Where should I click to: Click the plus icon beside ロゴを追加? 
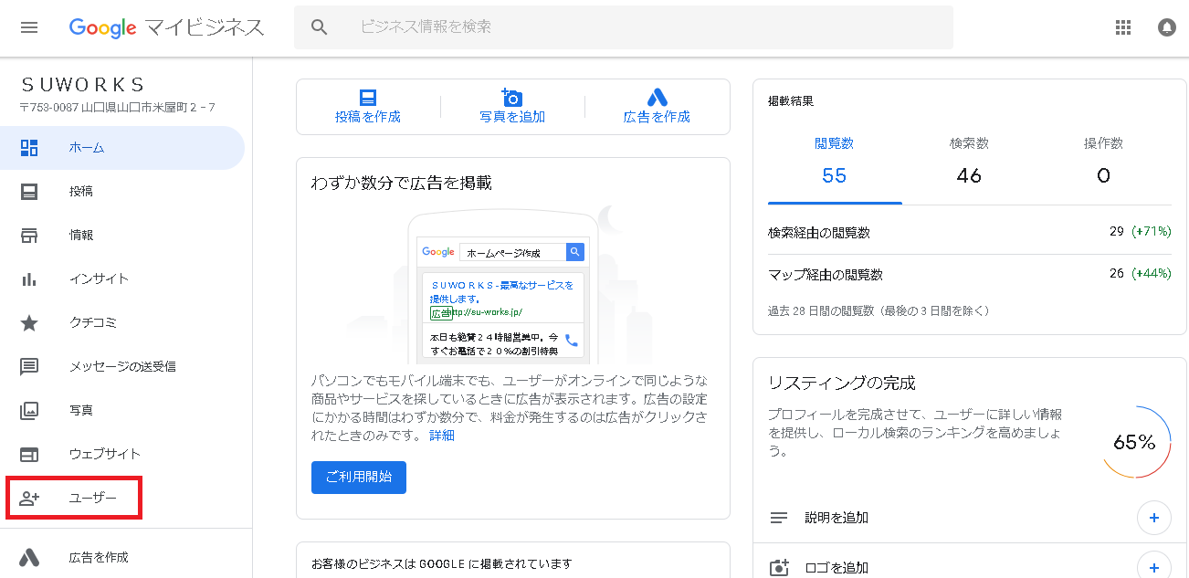pyautogui.click(x=1153, y=567)
